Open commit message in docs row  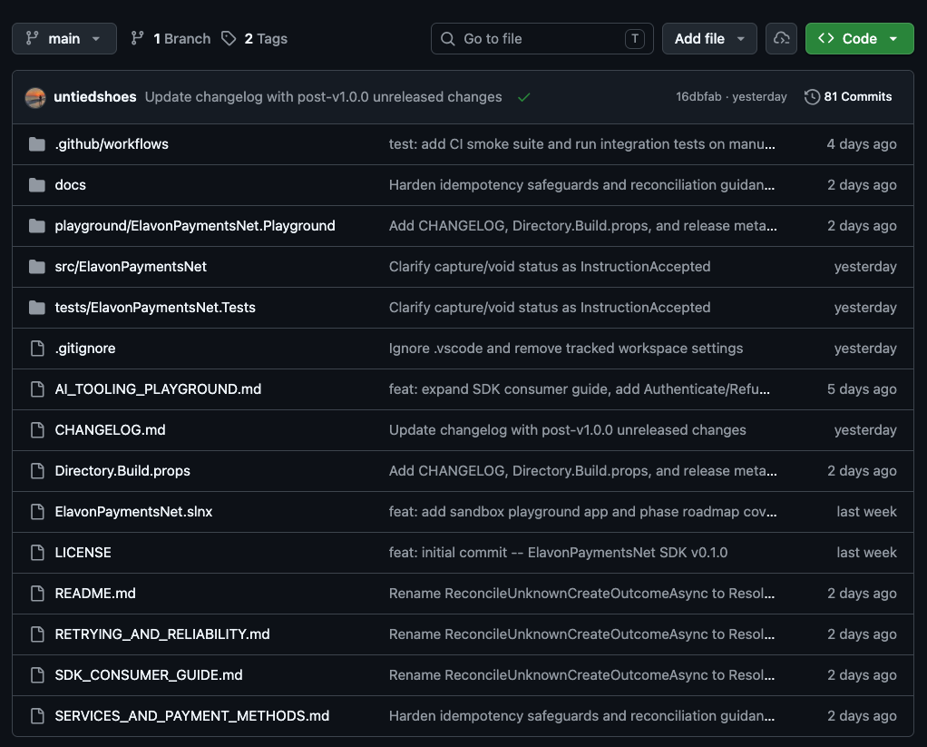coord(581,184)
